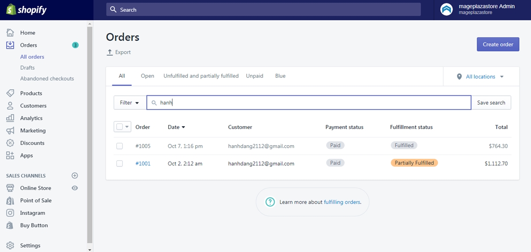Screen dimensions: 531x252
Task: Open the Instagram channel icon
Action: [10, 213]
